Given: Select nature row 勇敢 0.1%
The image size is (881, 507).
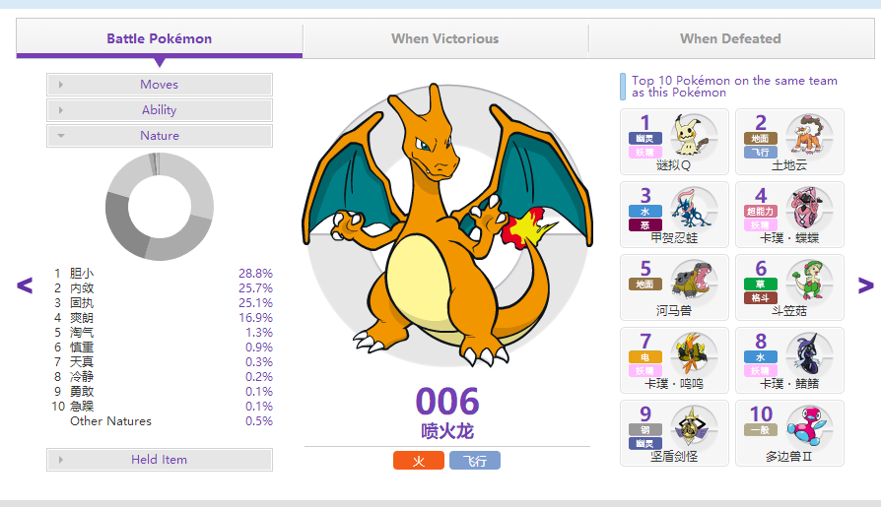Looking at the screenshot, I should click(163, 392).
